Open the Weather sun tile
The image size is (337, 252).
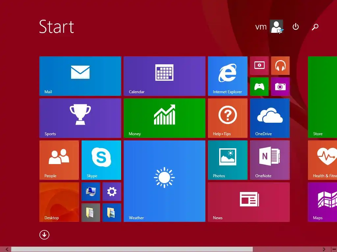click(165, 181)
